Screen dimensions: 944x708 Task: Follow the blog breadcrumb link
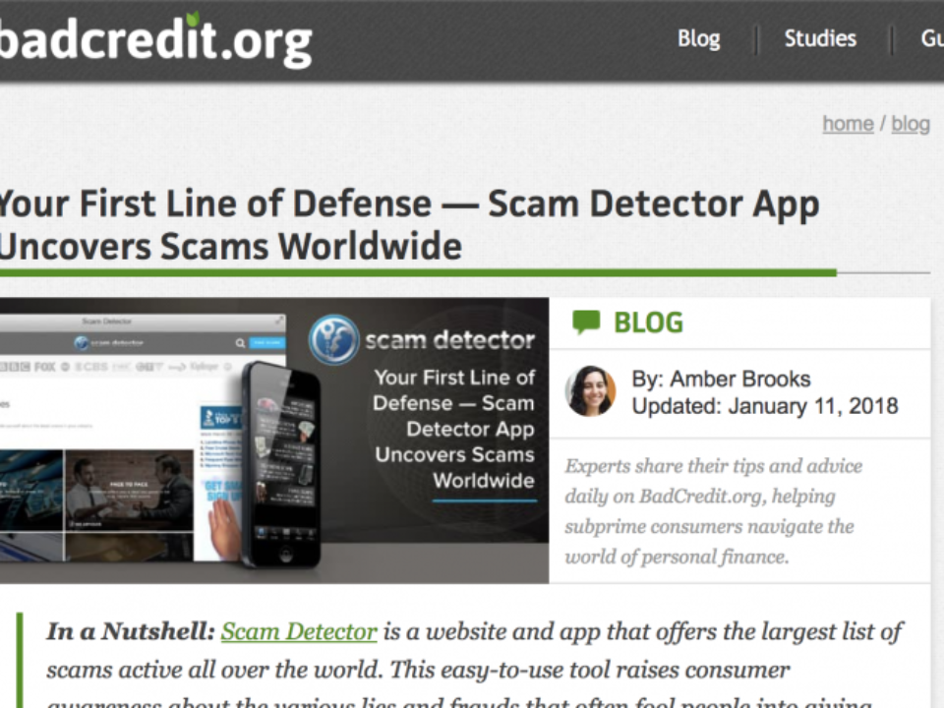(911, 124)
